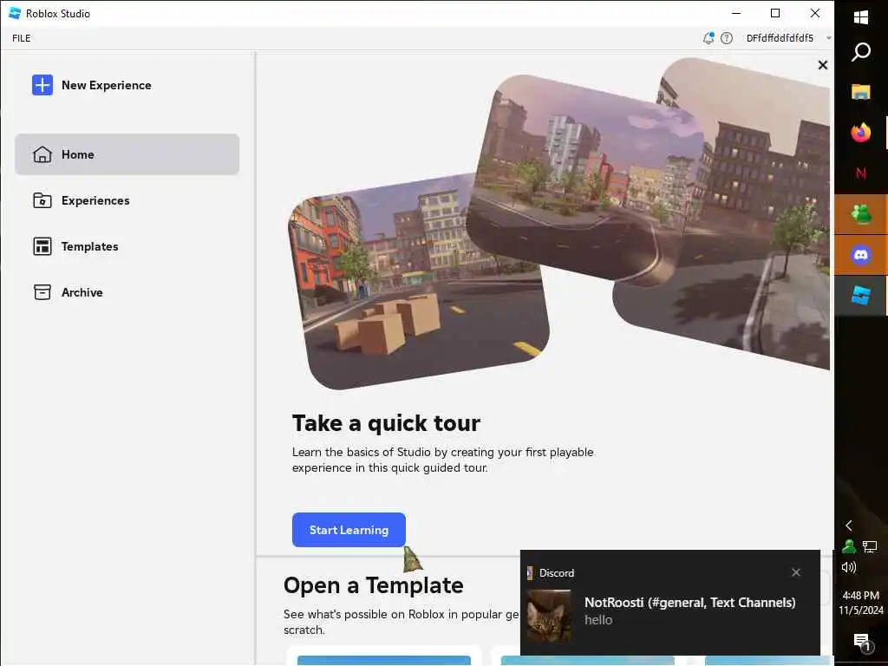Go to Experiences in the sidebar
Image resolution: width=888 pixels, height=666 pixels.
click(x=127, y=200)
